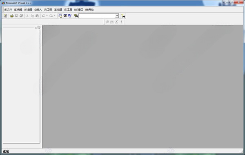Click the Build icon in the build minibar
Screen dimensions: 245x155
click(112, 22)
